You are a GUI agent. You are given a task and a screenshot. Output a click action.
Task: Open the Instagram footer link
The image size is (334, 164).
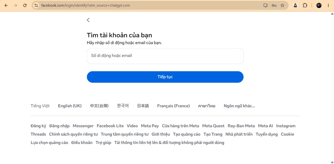click(x=286, y=126)
